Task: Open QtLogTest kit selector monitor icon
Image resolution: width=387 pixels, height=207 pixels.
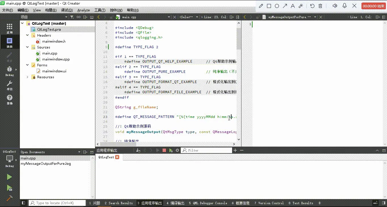Action: pyautogui.click(x=9, y=159)
